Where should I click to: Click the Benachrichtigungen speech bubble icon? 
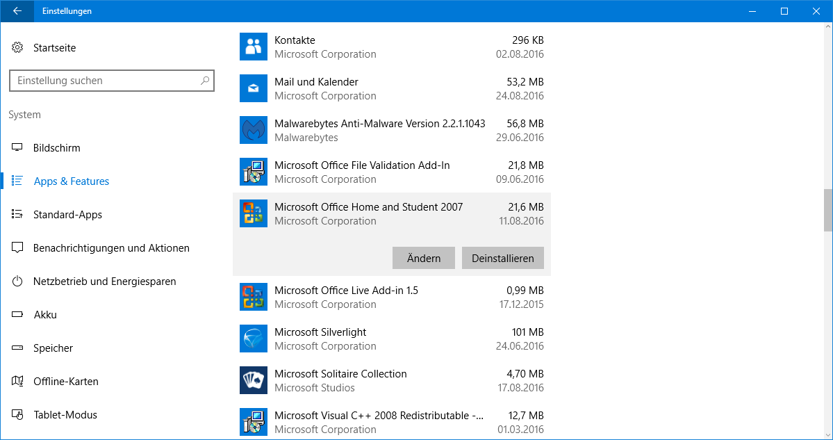pos(17,248)
